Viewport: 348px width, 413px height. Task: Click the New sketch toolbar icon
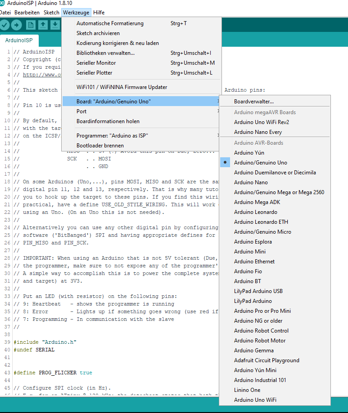[x=31, y=25]
